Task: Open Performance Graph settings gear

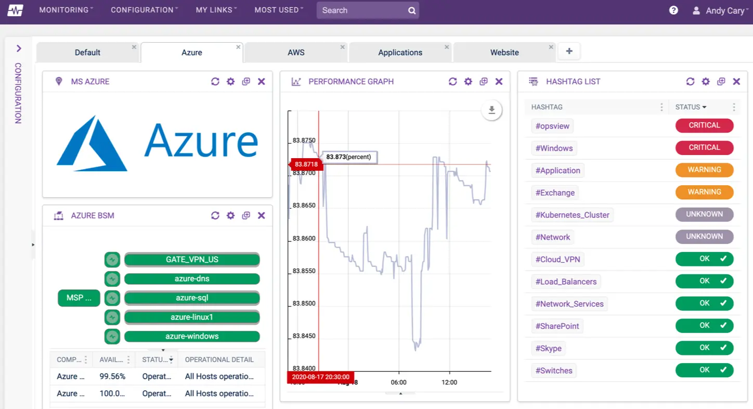Action: 468,81
